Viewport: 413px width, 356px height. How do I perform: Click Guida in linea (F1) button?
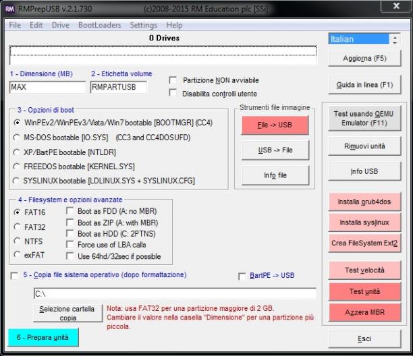tap(364, 85)
